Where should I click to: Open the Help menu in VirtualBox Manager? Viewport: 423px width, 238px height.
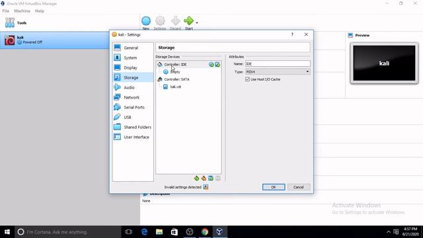pos(40,11)
